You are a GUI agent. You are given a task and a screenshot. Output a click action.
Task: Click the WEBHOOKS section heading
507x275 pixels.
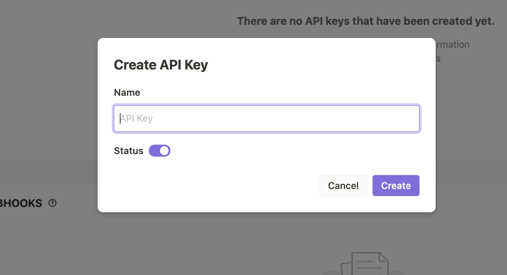(21, 203)
